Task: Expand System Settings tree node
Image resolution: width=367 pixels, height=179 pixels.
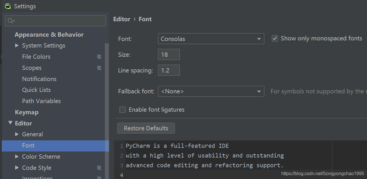Action: click(17, 46)
